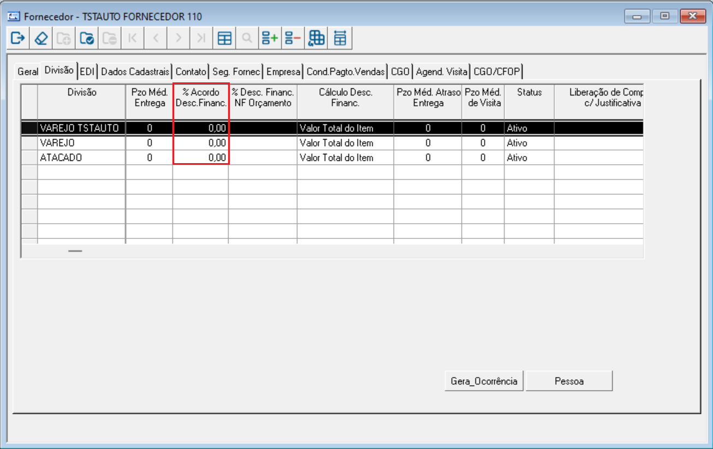Screen dimensions: 713x449
Task: Open the Cond.Pagto.Vendas tab
Action: [346, 71]
